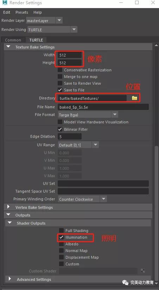Viewport: 159px width, 290px height.
Task: Open the File Format Targa dropdown
Action: pos(88,115)
